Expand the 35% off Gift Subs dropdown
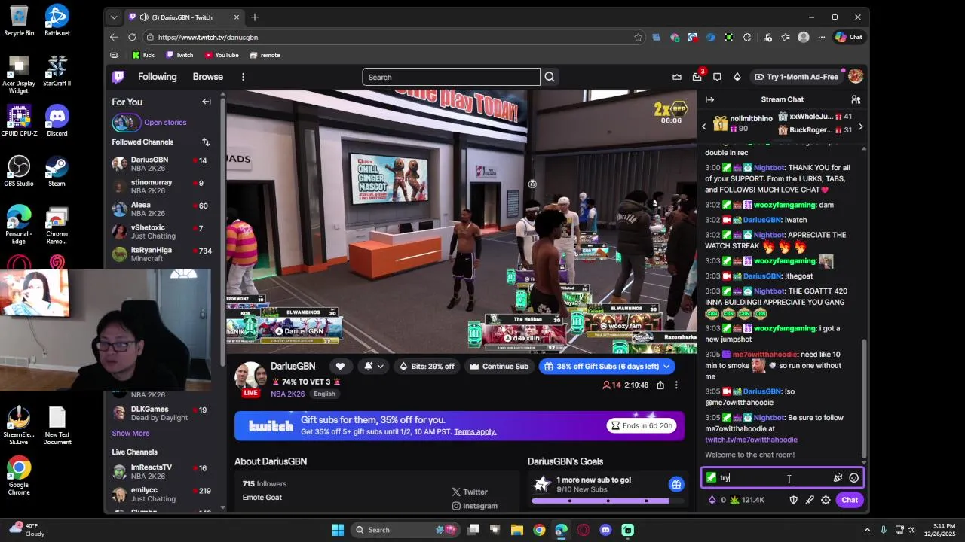The image size is (965, 542). pyautogui.click(x=666, y=367)
